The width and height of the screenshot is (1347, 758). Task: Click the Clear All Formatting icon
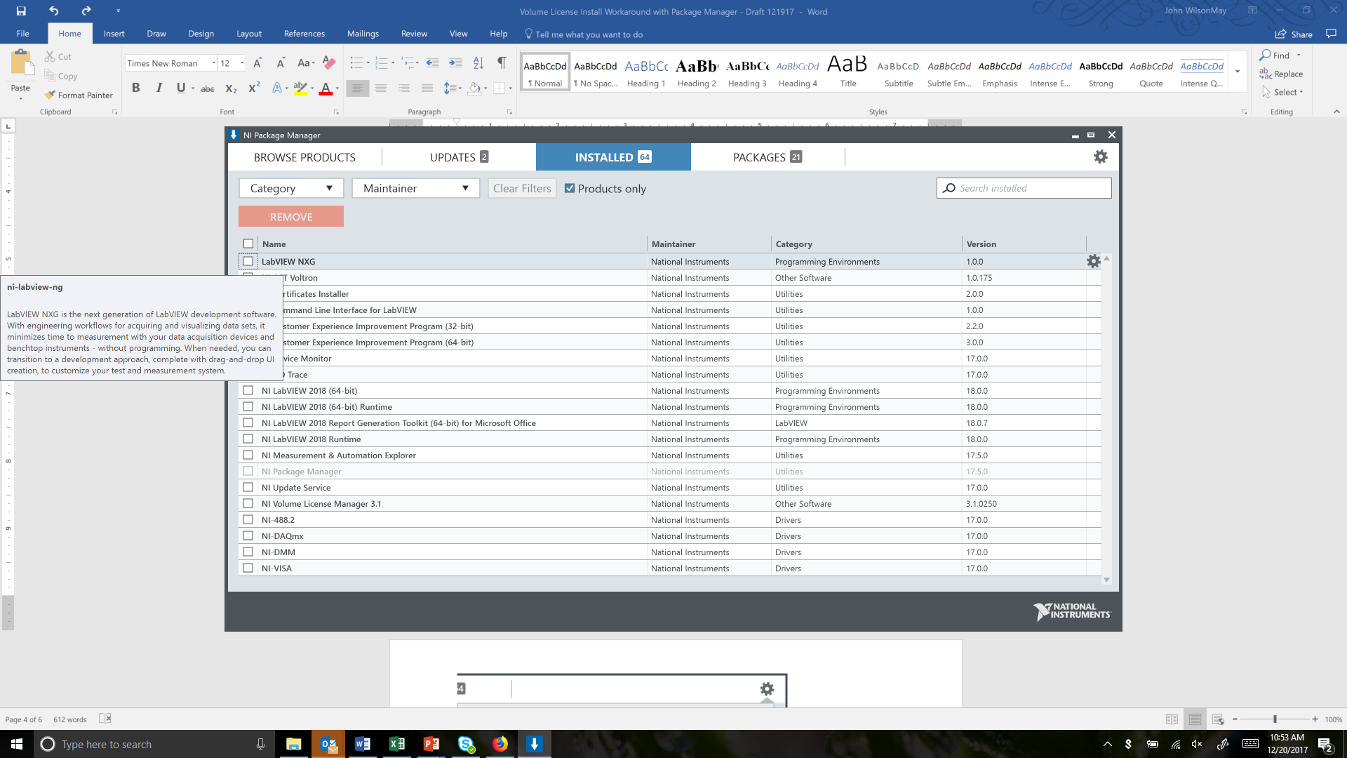coord(329,63)
